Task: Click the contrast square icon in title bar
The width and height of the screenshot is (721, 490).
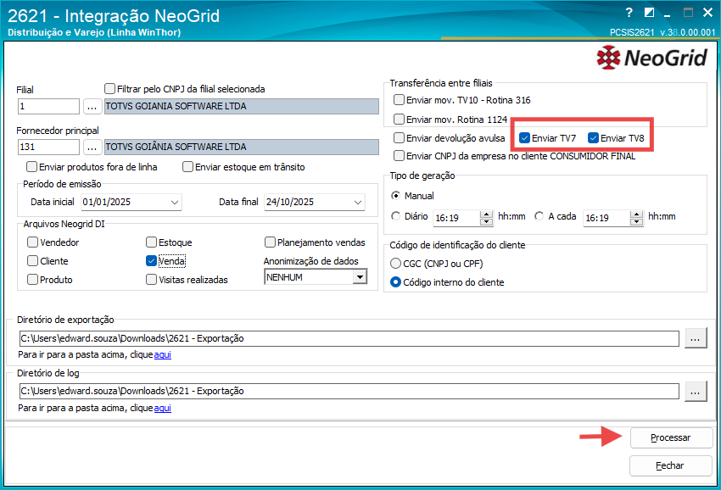Action: (x=649, y=13)
